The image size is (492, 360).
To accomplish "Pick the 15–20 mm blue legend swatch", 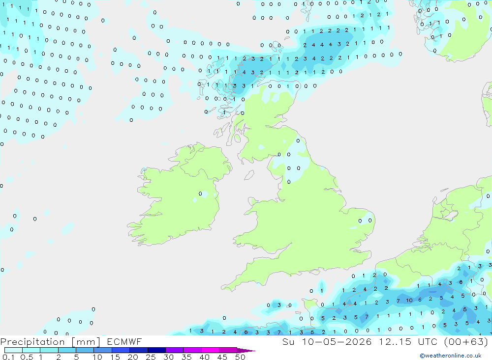I will point(121,350).
